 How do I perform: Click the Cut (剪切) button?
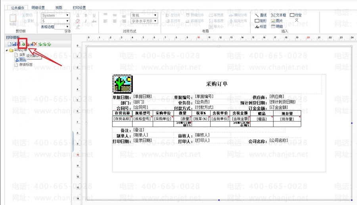click(27, 15)
